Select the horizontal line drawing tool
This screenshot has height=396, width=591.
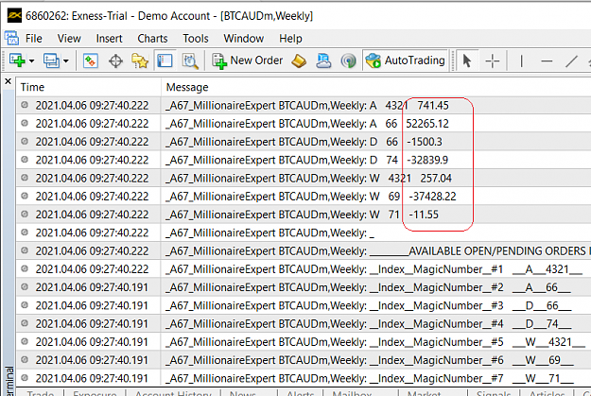point(547,60)
